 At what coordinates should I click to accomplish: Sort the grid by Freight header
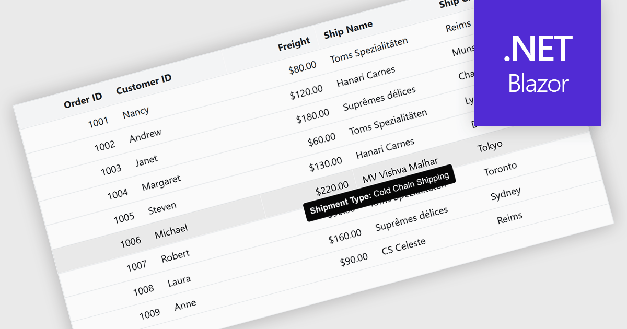pos(294,44)
